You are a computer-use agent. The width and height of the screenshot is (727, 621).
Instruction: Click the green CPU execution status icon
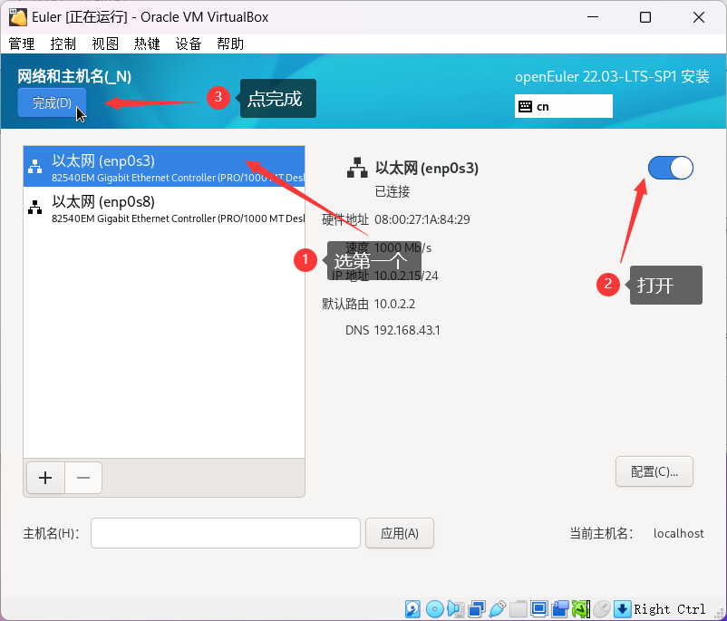tap(581, 609)
